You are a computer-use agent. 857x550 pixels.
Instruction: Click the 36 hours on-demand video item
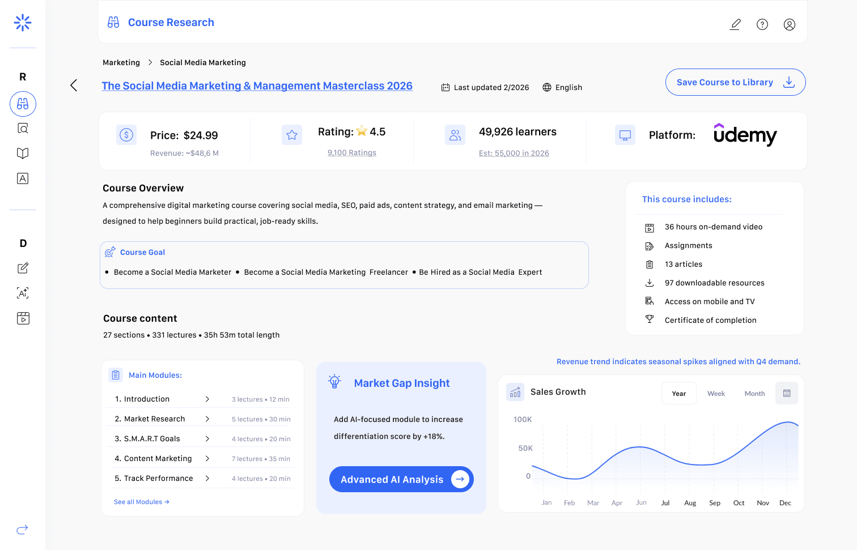[x=714, y=227]
